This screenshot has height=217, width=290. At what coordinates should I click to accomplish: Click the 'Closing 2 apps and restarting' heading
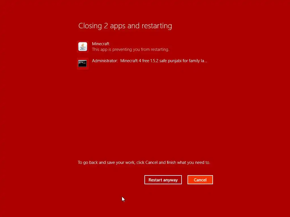tap(125, 26)
